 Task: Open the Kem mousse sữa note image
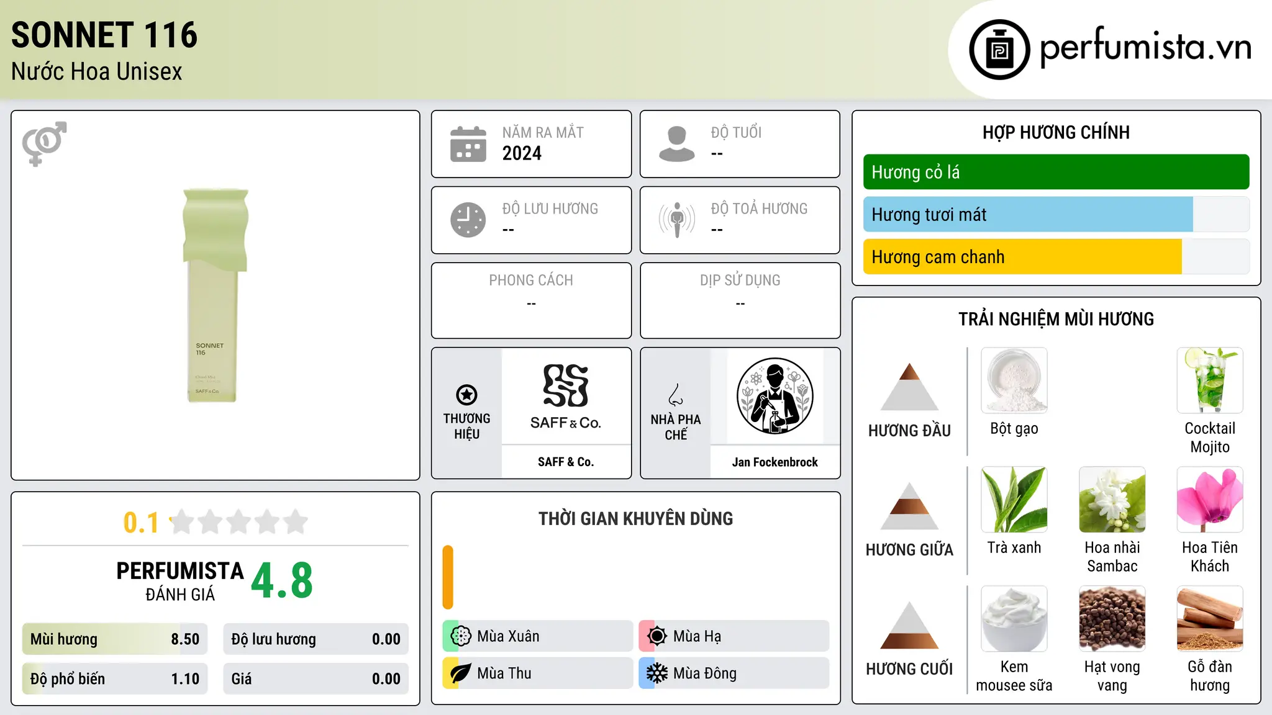click(x=1014, y=619)
